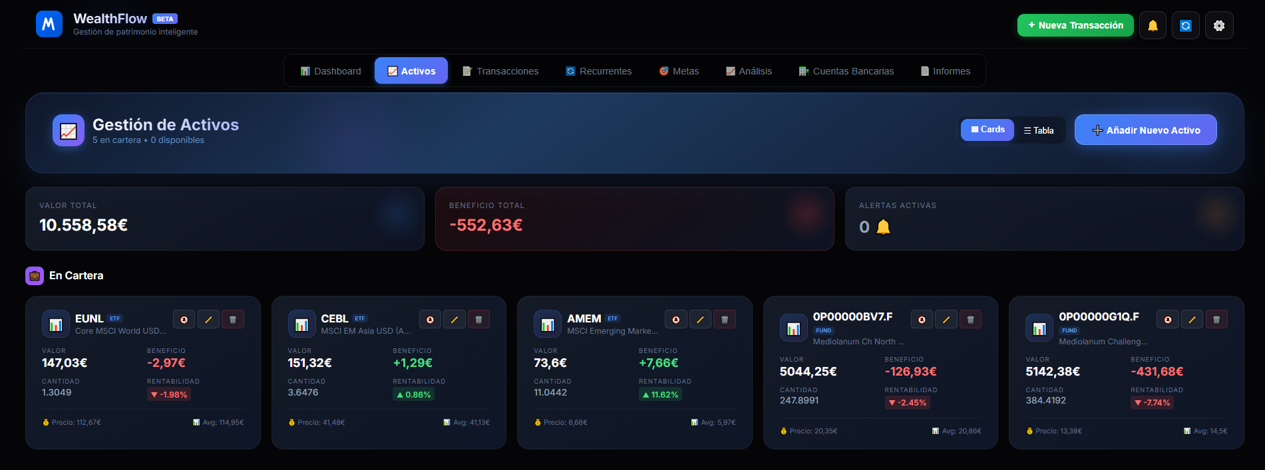Open the notifications bell in the header
Image resolution: width=1265 pixels, height=470 pixels.
pos(1153,25)
